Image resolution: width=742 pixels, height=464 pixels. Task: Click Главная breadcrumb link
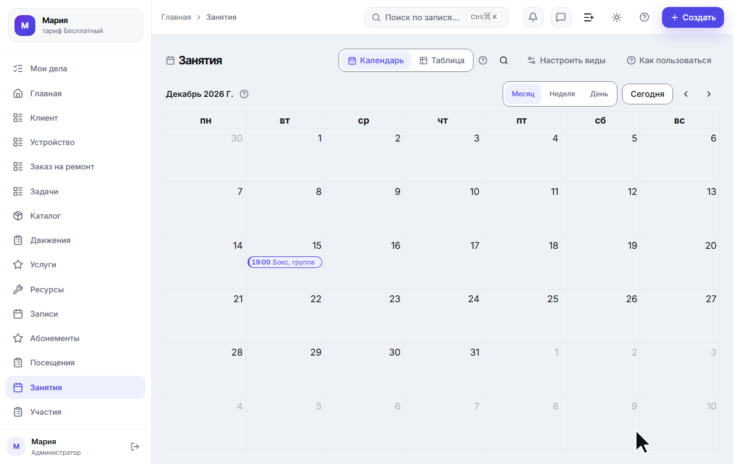pos(176,17)
